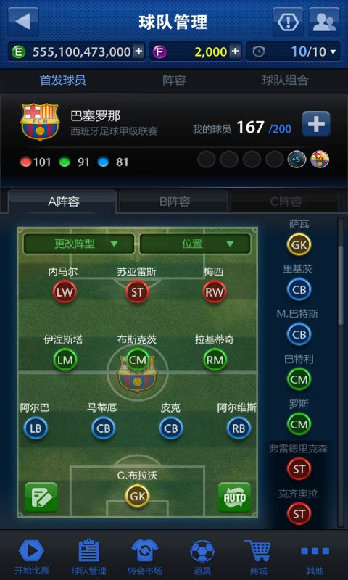The height and width of the screenshot is (580, 348).
Task: Expand the 位置 position dropdown
Action: click(x=195, y=244)
